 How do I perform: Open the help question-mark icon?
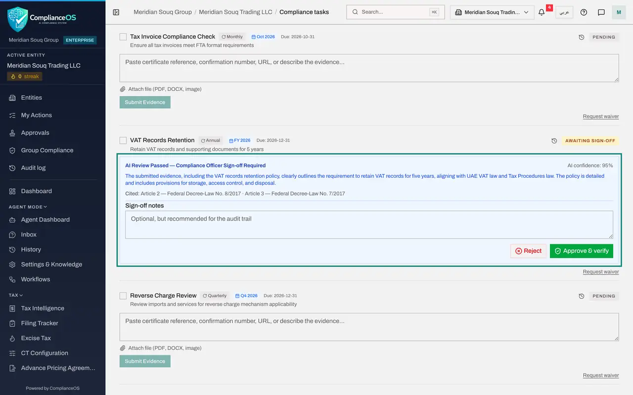(584, 12)
